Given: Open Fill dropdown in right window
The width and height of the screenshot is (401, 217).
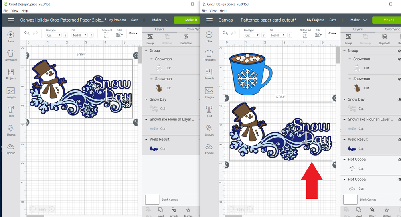Looking at the screenshot, I should pos(278,35).
